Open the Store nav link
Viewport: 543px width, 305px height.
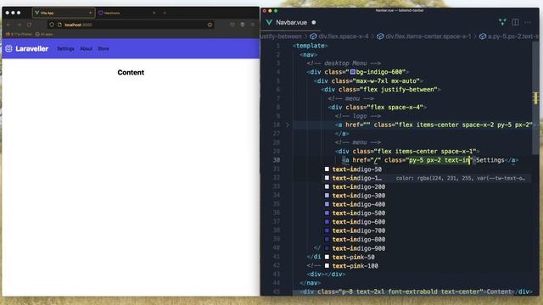tap(104, 49)
